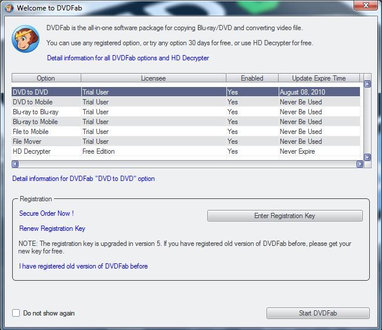Follow the Renew Registration Key link
The width and height of the screenshot is (382, 330).
pyautogui.click(x=52, y=229)
